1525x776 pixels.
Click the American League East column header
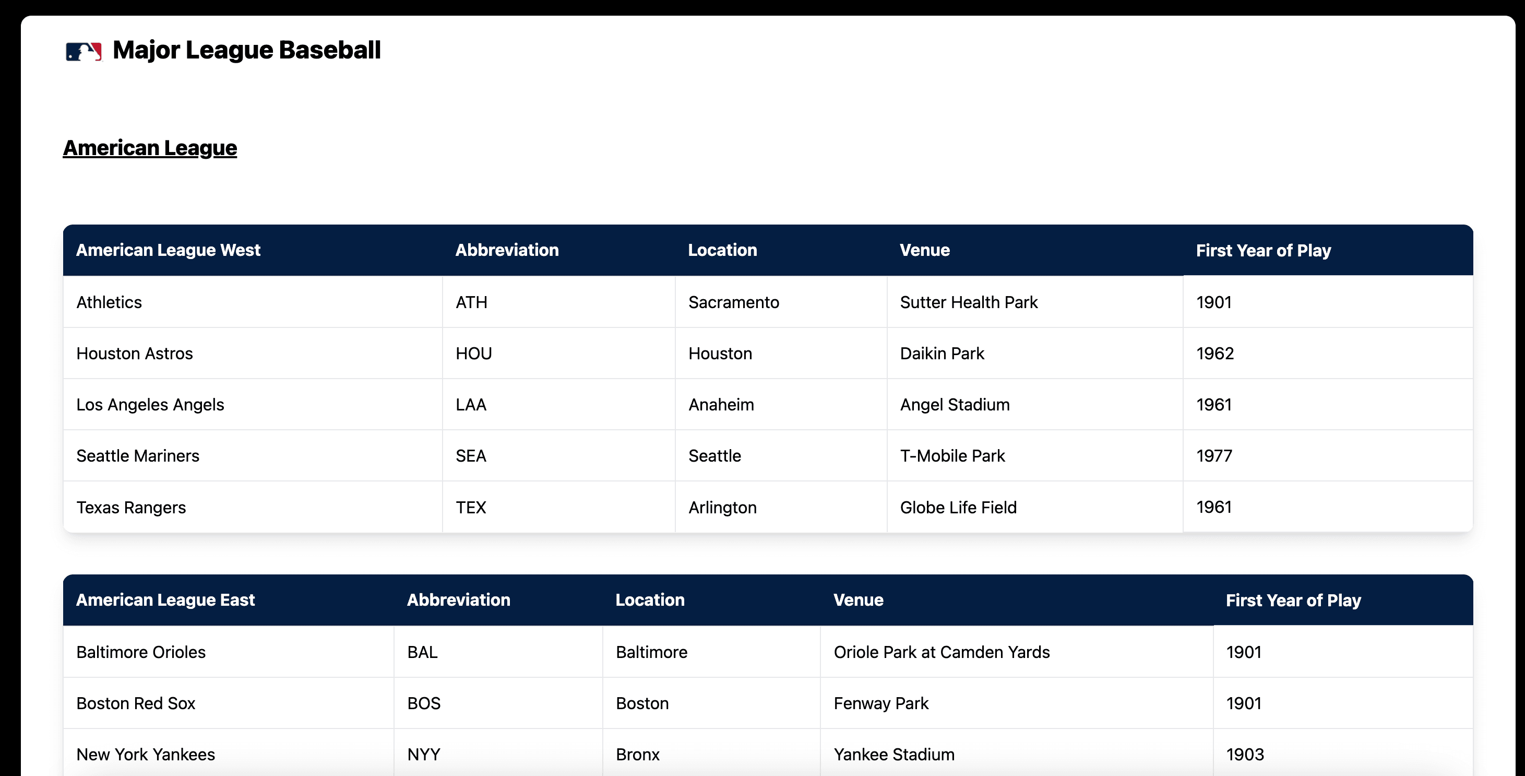coord(229,600)
